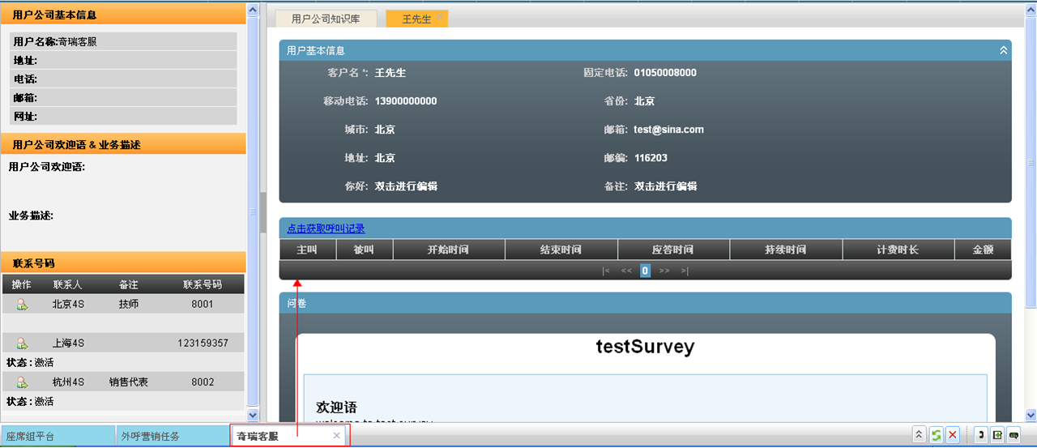1037x448 pixels.
Task: Click the left panel scrollbar down arrow
Action: pyautogui.click(x=252, y=415)
